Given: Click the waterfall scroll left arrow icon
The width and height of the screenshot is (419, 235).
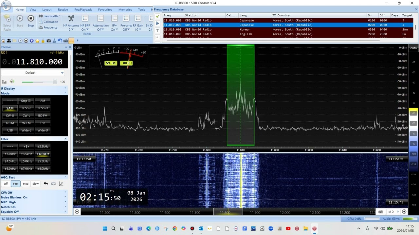Looking at the screenshot, I should [x=77, y=211].
